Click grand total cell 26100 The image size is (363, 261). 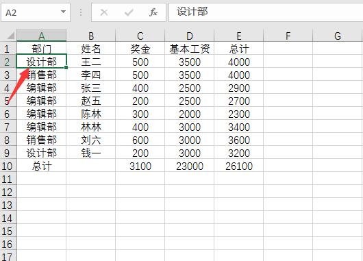[x=238, y=166]
